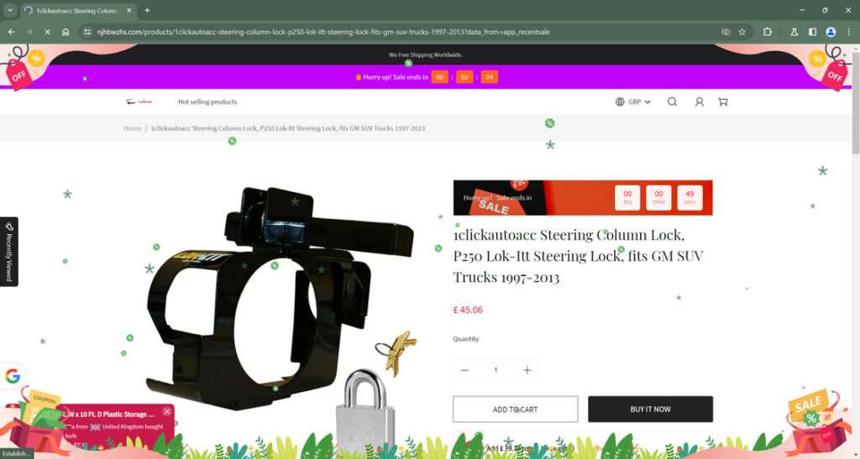The width and height of the screenshot is (860, 459).
Task: Bookmark this page with the star icon
Action: pos(742,32)
